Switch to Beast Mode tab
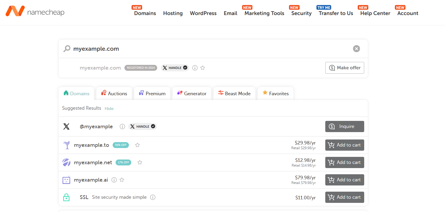 click(x=234, y=93)
